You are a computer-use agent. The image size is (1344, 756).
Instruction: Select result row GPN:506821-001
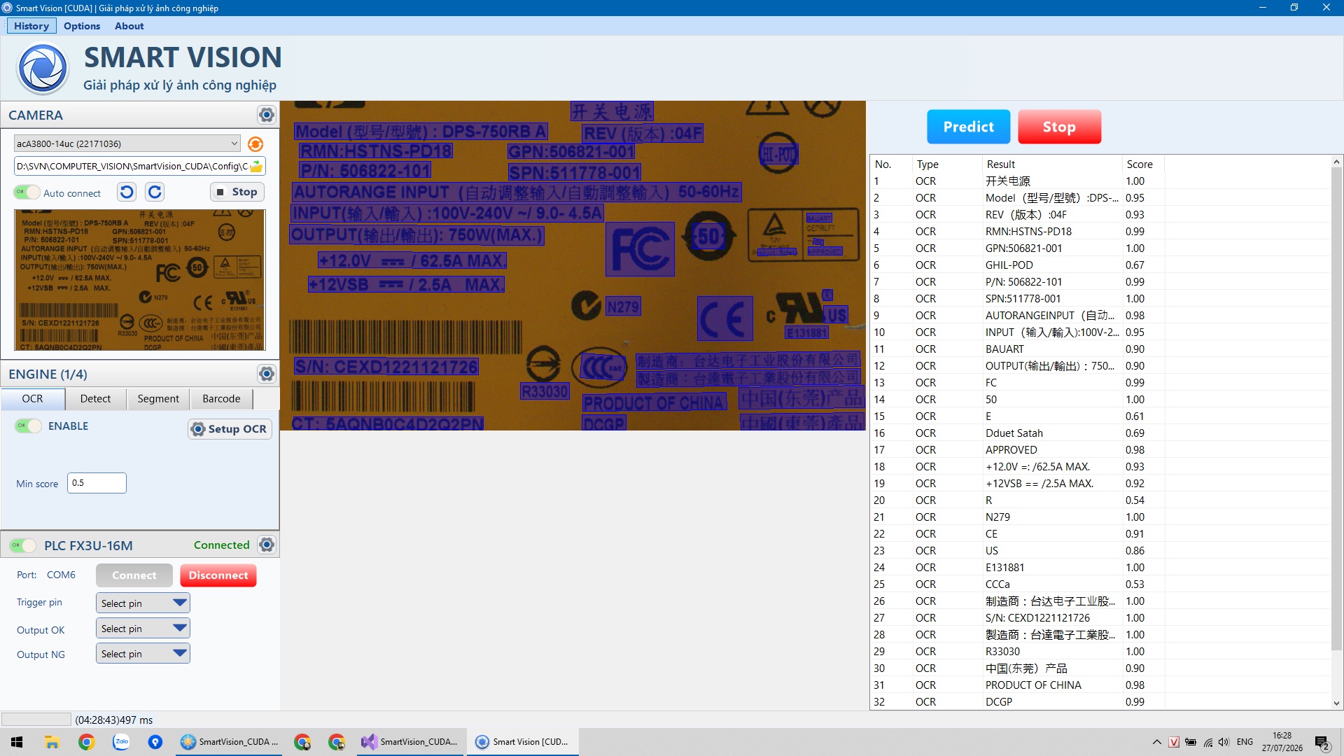click(1100, 248)
